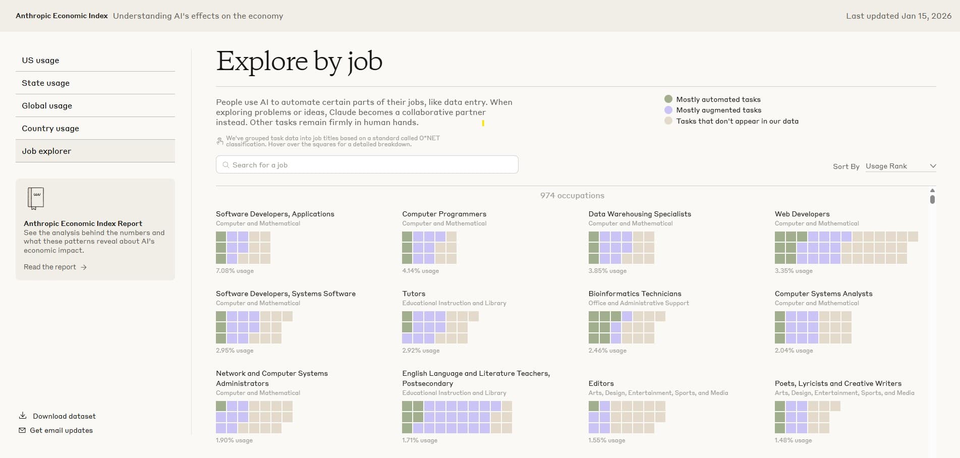Expand sort options via chevron arrow
The height and width of the screenshot is (458, 960).
click(x=933, y=166)
